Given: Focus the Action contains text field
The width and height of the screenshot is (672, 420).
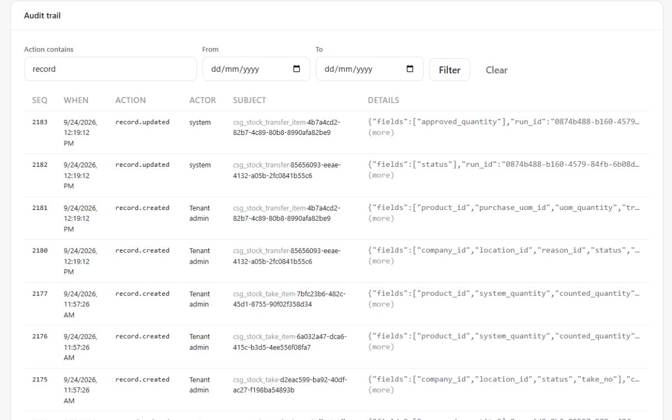Looking at the screenshot, I should [x=110, y=69].
